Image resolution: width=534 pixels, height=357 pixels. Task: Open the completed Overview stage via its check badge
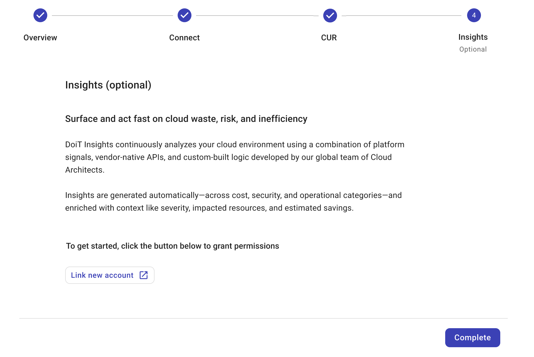[x=40, y=15]
